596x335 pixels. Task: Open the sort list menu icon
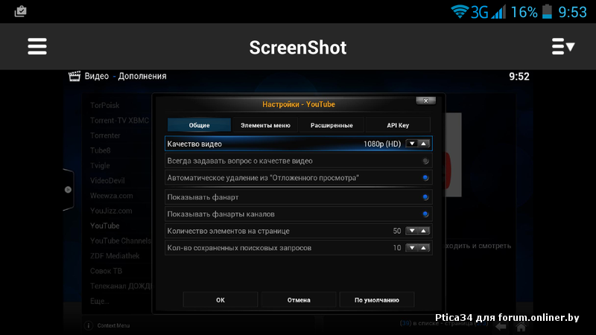[x=563, y=46]
